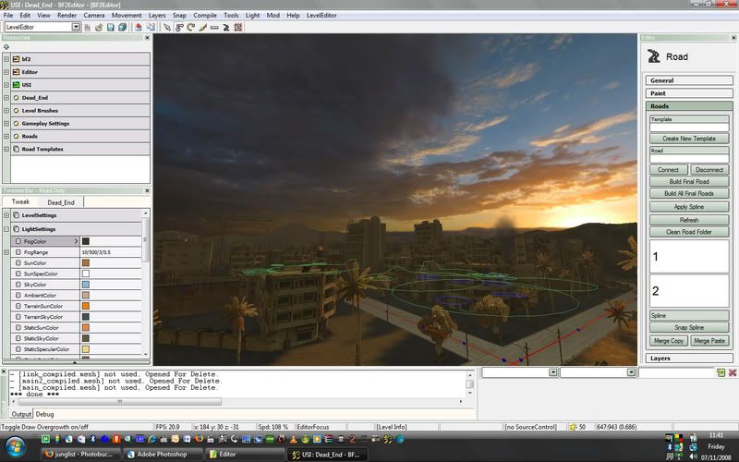Click the FogColor dark swatch

click(86, 241)
